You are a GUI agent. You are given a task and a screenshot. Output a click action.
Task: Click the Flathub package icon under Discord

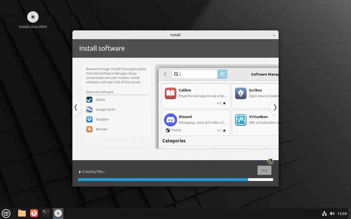pos(168,130)
